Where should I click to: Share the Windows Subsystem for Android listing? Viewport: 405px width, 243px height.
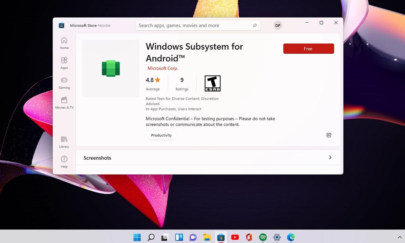pos(329,135)
